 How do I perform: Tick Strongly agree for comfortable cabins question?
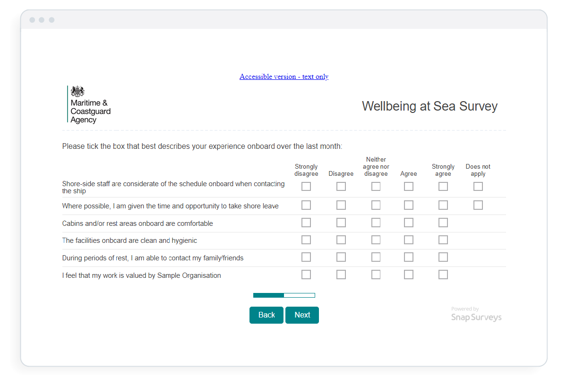443,223
